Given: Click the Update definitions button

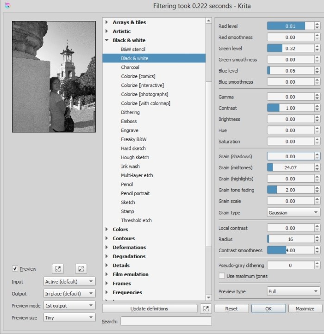Looking at the screenshot, I should (x=149, y=309).
